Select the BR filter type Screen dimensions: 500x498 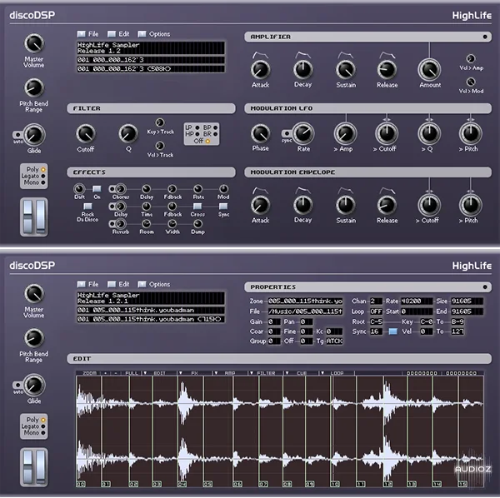[x=216, y=134]
